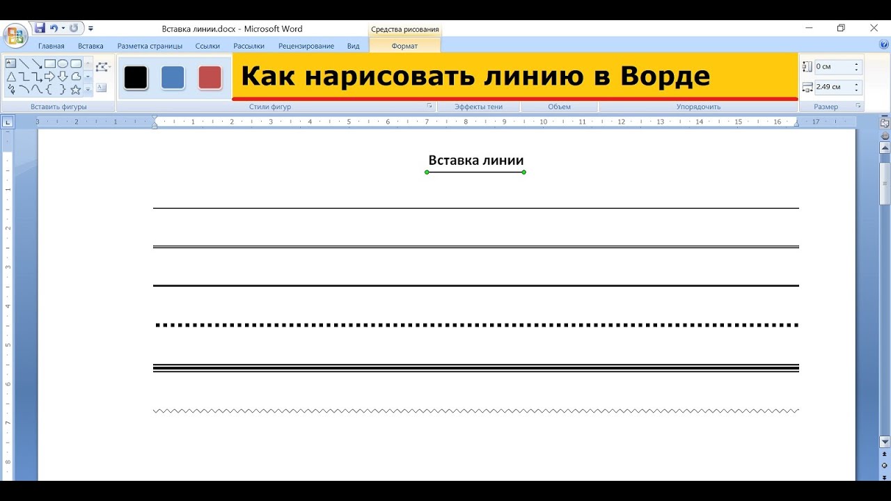Viewport: 891px width, 501px height.
Task: Switch to the Вид tab
Action: pyautogui.click(x=354, y=46)
